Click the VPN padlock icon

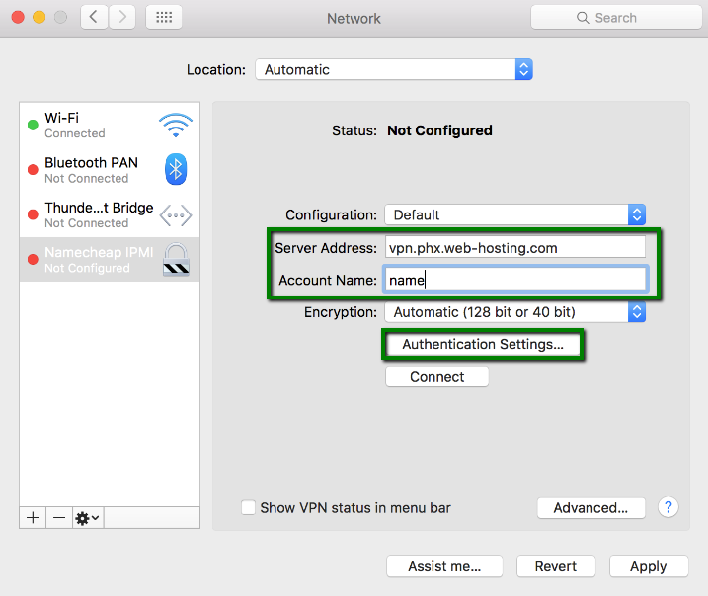[176, 260]
